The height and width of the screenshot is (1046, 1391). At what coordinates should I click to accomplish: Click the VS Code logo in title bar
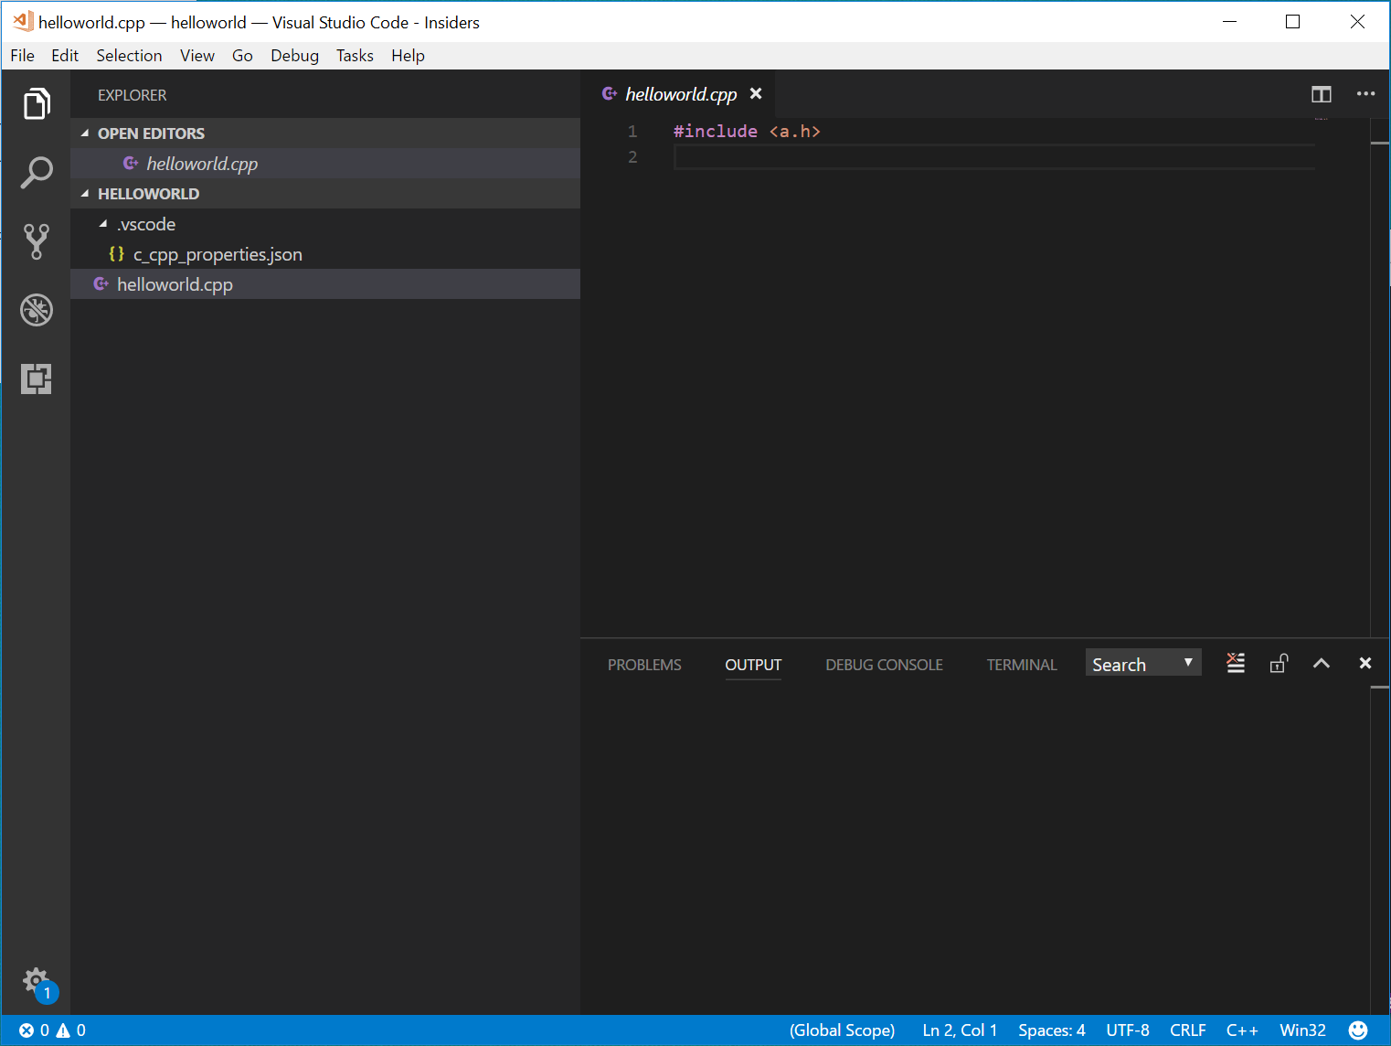[22, 21]
